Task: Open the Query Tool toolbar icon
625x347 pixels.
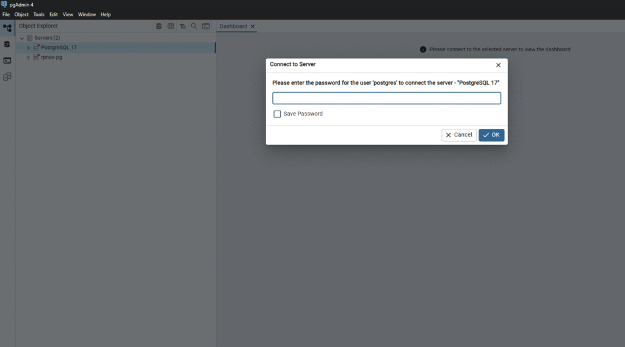Action: [159, 26]
